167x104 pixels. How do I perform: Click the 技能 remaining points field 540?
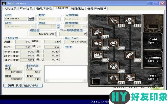pos(33,79)
